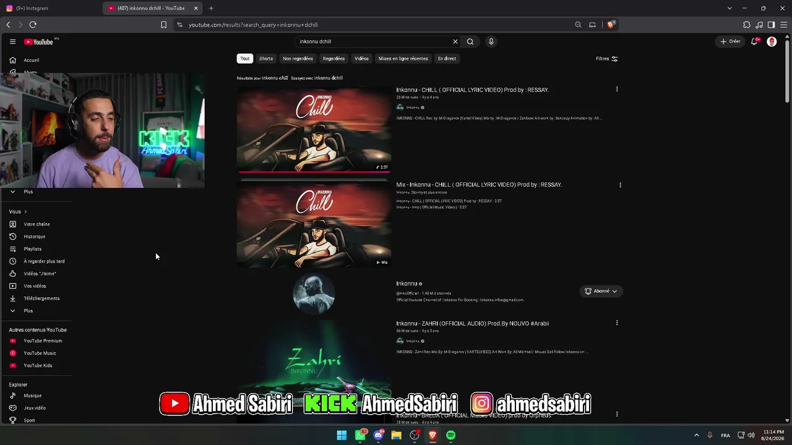Select the Non regardées chip
Screen dimensions: 792x445
[x=298, y=59]
